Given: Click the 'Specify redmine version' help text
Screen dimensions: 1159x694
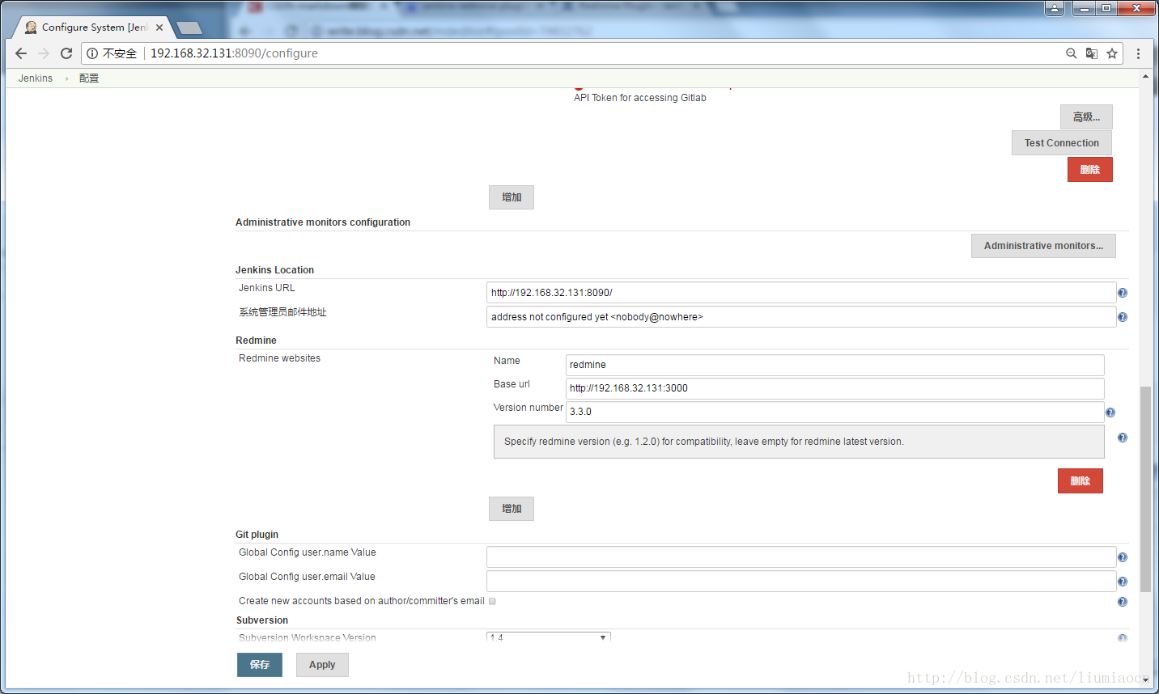Looking at the screenshot, I should [x=704, y=442].
